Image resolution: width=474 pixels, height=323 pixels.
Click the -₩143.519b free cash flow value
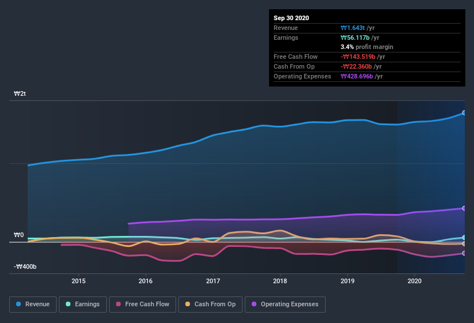pyautogui.click(x=358, y=57)
